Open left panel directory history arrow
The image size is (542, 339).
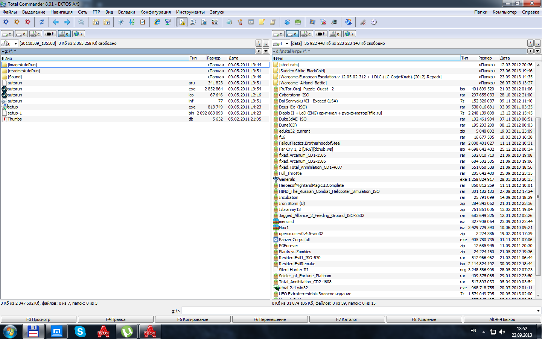pyautogui.click(x=266, y=51)
